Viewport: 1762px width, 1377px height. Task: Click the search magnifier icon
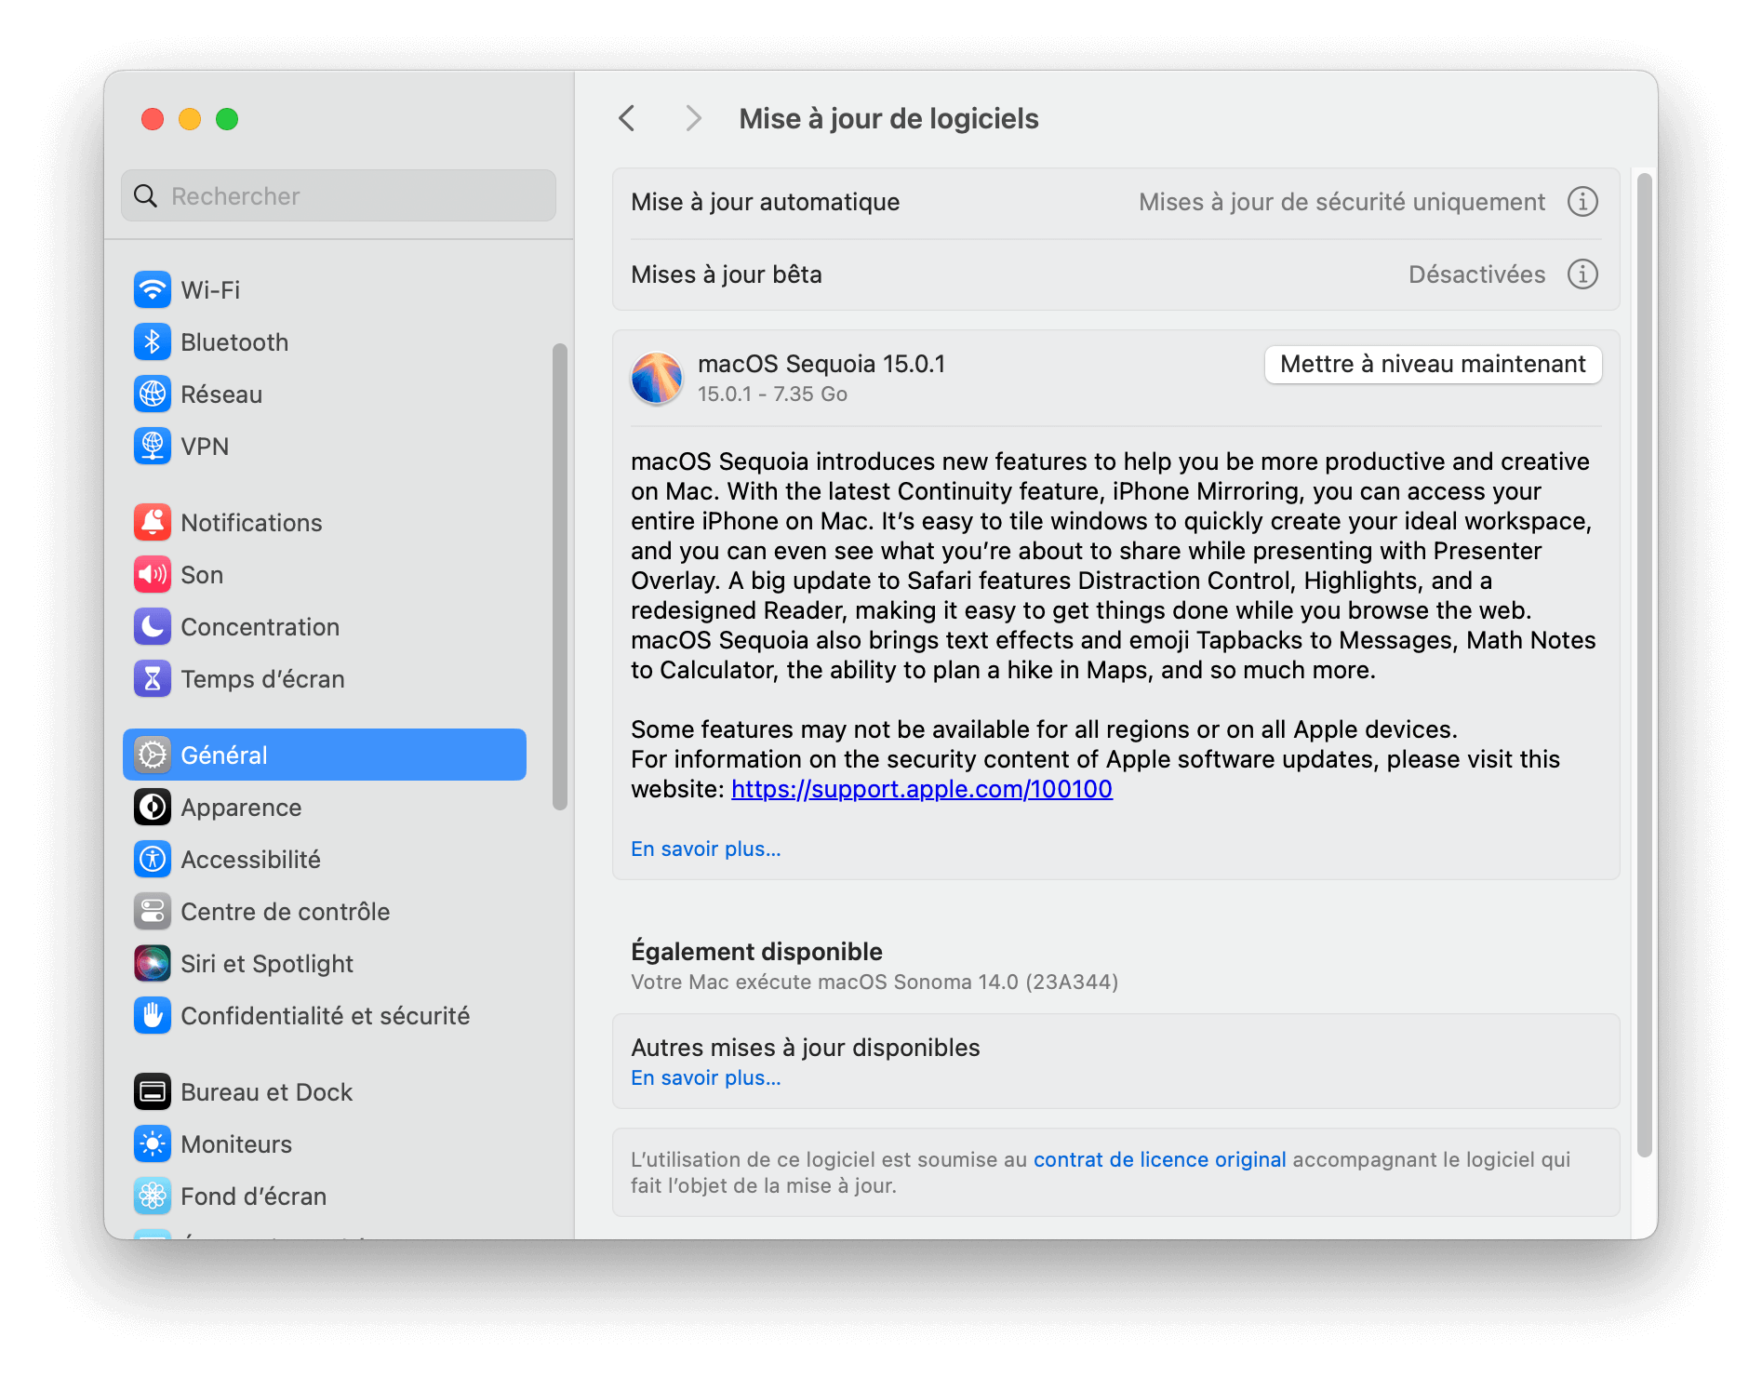pyautogui.click(x=146, y=195)
